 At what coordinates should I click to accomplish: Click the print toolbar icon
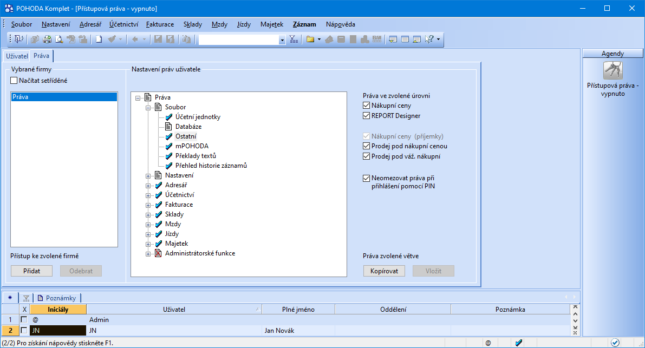(47, 39)
